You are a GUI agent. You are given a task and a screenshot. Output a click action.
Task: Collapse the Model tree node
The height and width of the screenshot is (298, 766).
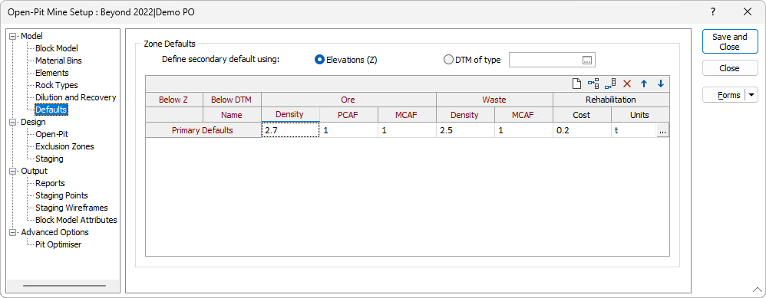(13, 36)
